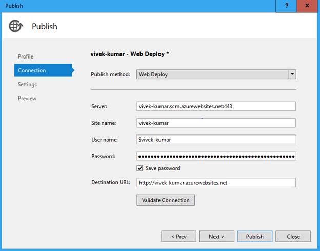Switch to the Settings step
Image resolution: width=320 pixels, height=251 pixels.
[x=27, y=84]
